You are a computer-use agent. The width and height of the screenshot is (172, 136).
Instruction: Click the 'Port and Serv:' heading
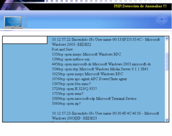coord(62,49)
